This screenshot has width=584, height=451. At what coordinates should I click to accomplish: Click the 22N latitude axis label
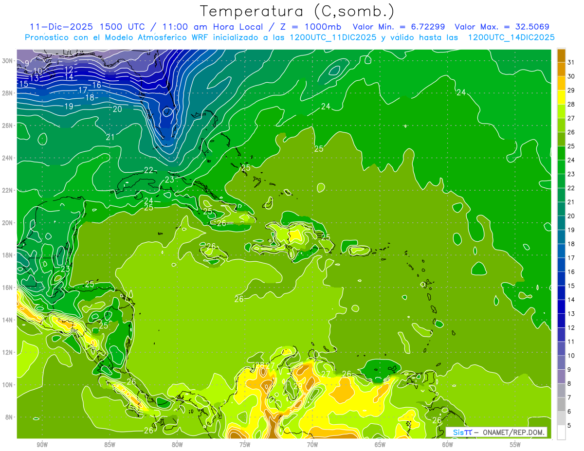[x=8, y=190]
